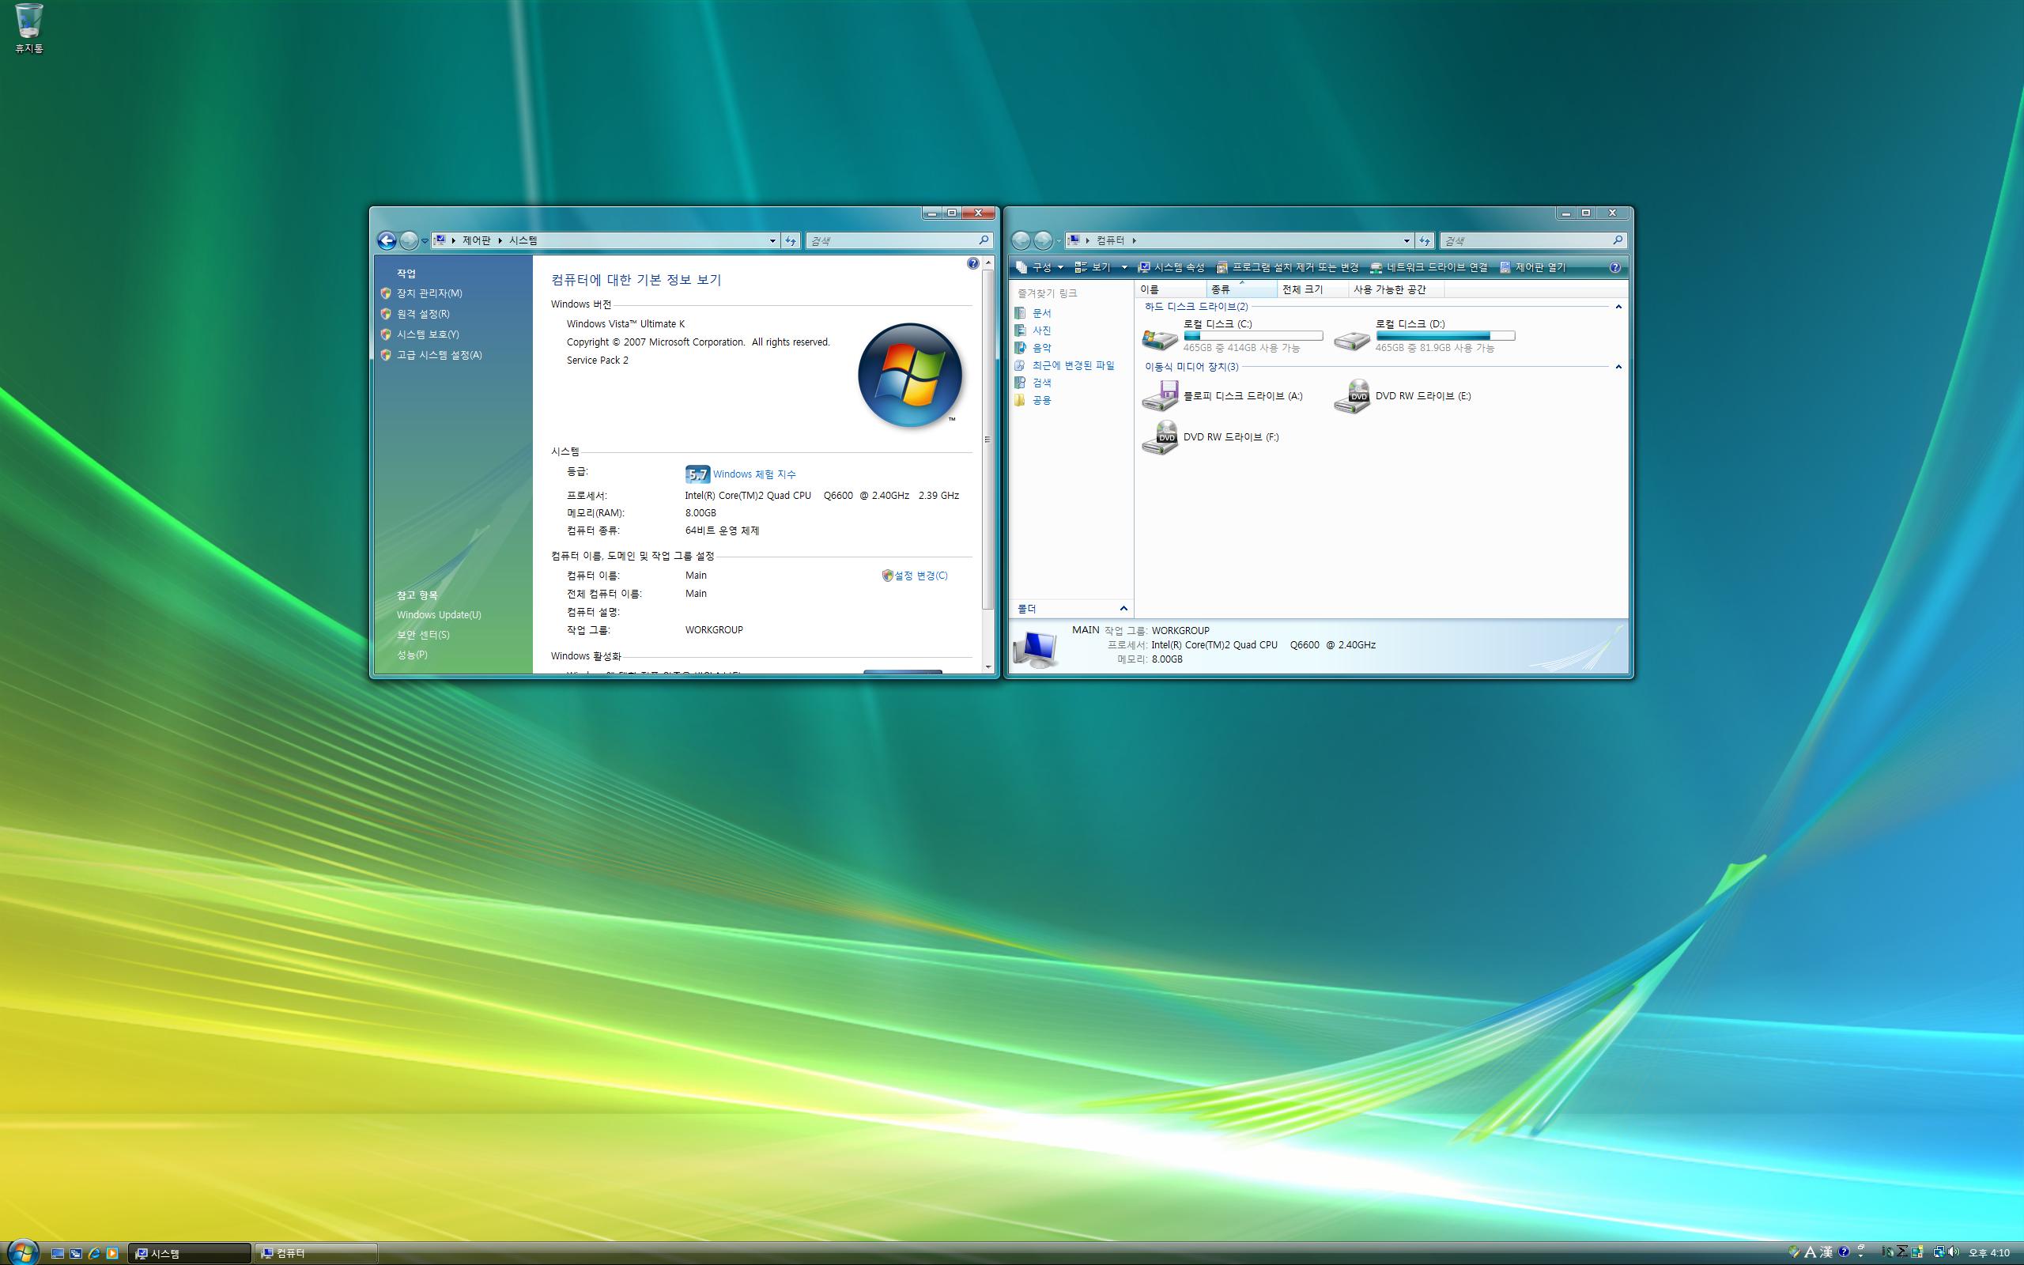2024x1265 pixels.
Task: Click 프로그램 설치 제거 또는 변경 toolbar button
Action: (x=1287, y=268)
